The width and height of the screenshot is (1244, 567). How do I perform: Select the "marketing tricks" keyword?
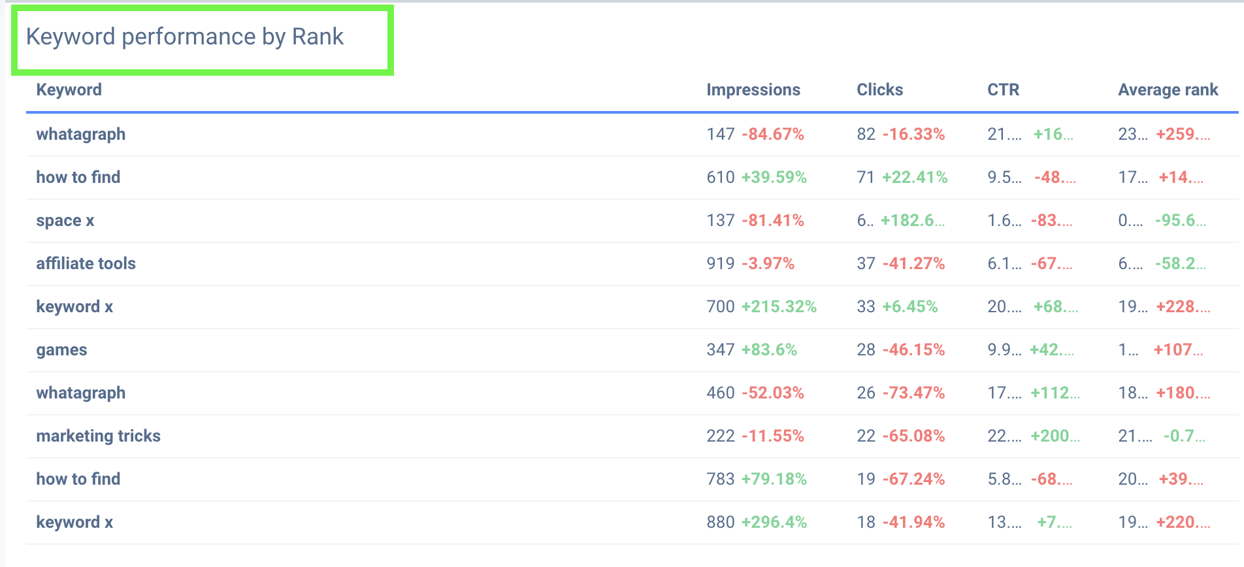click(99, 436)
